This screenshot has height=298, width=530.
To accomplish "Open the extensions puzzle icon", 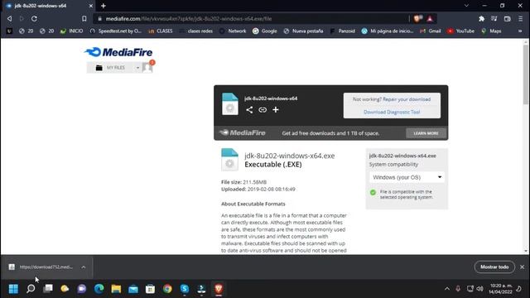I will pos(481,19).
